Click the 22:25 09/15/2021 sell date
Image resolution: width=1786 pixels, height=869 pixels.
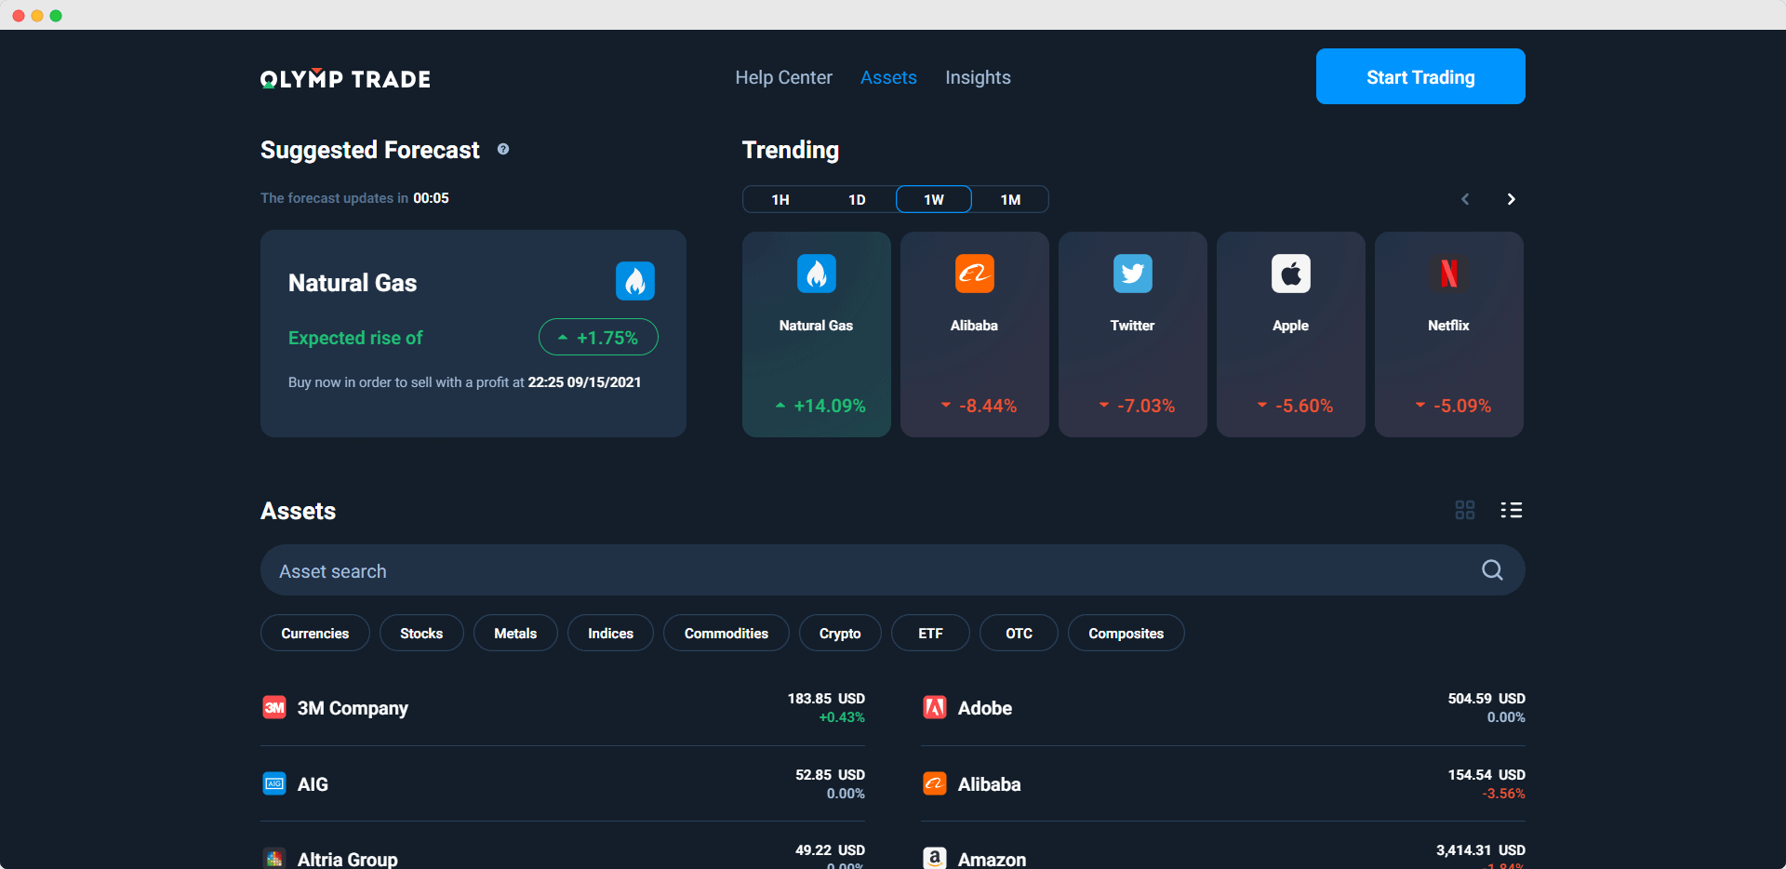[x=584, y=381]
